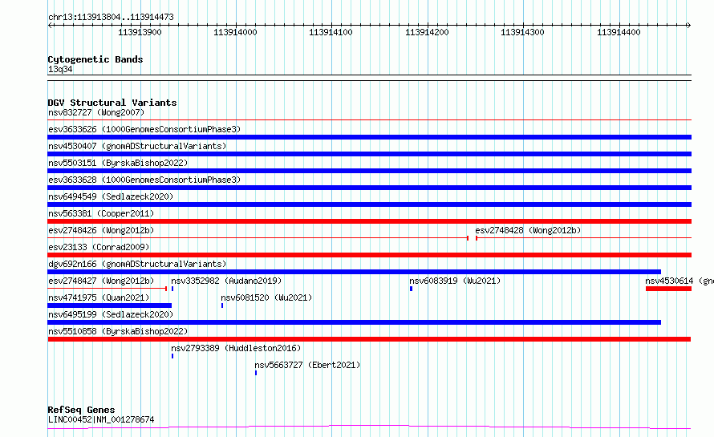Click ruler position 113914000

pos(235,32)
